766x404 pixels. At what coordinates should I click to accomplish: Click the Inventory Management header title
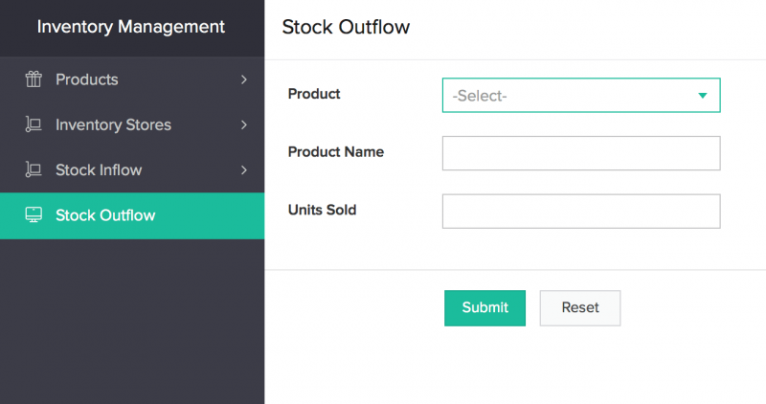coord(131,27)
